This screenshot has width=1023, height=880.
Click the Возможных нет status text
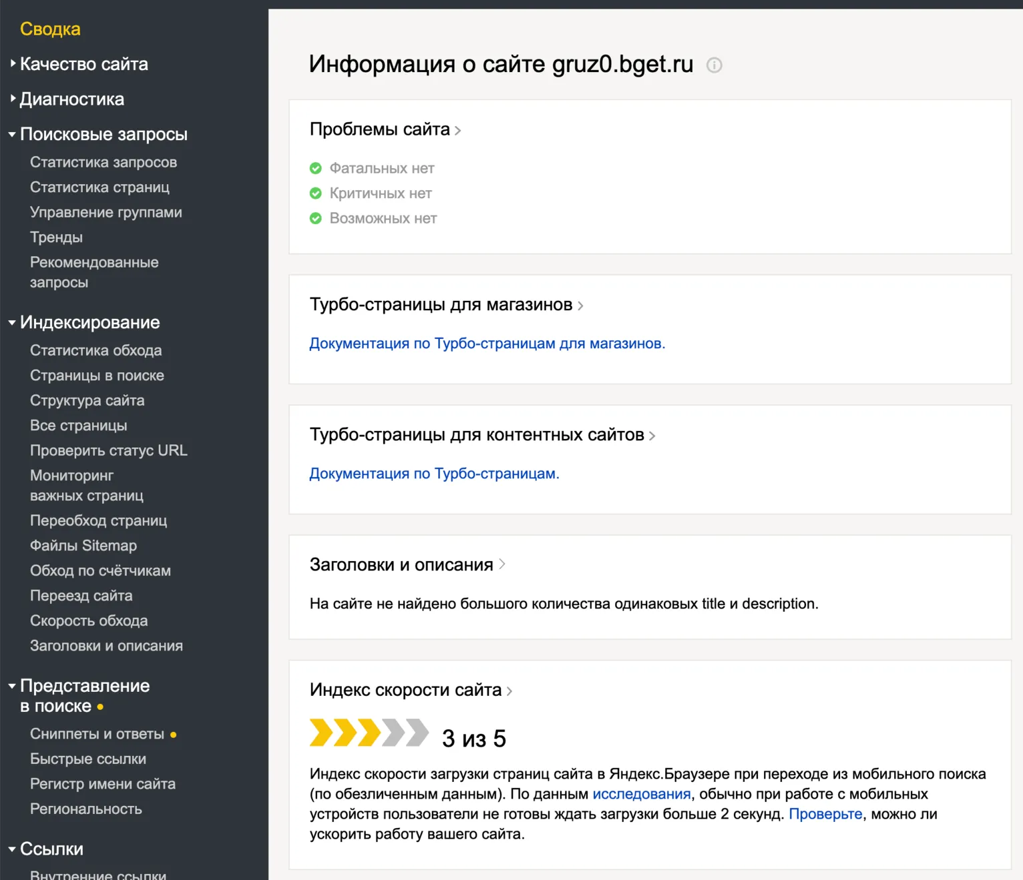point(383,218)
